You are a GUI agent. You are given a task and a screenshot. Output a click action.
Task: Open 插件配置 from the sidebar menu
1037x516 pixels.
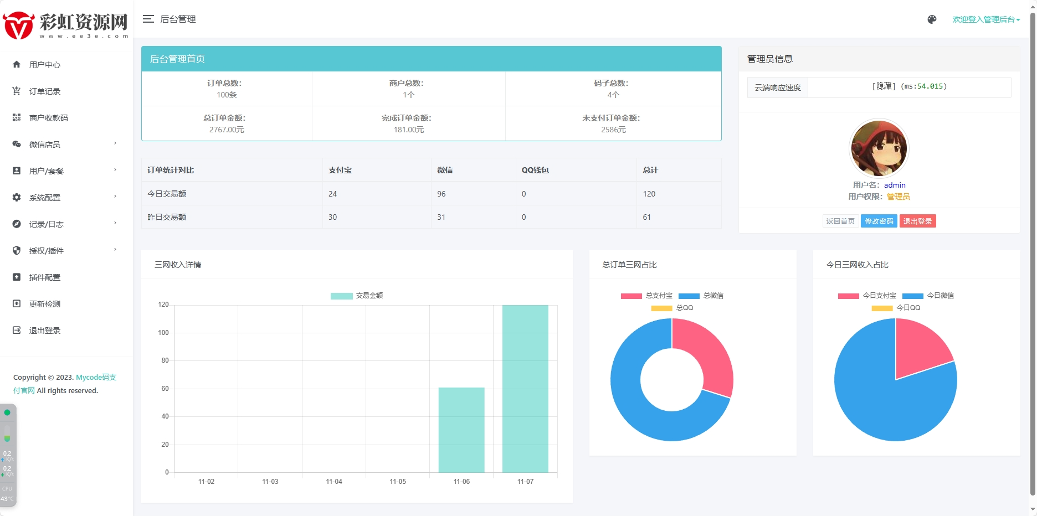pos(45,277)
